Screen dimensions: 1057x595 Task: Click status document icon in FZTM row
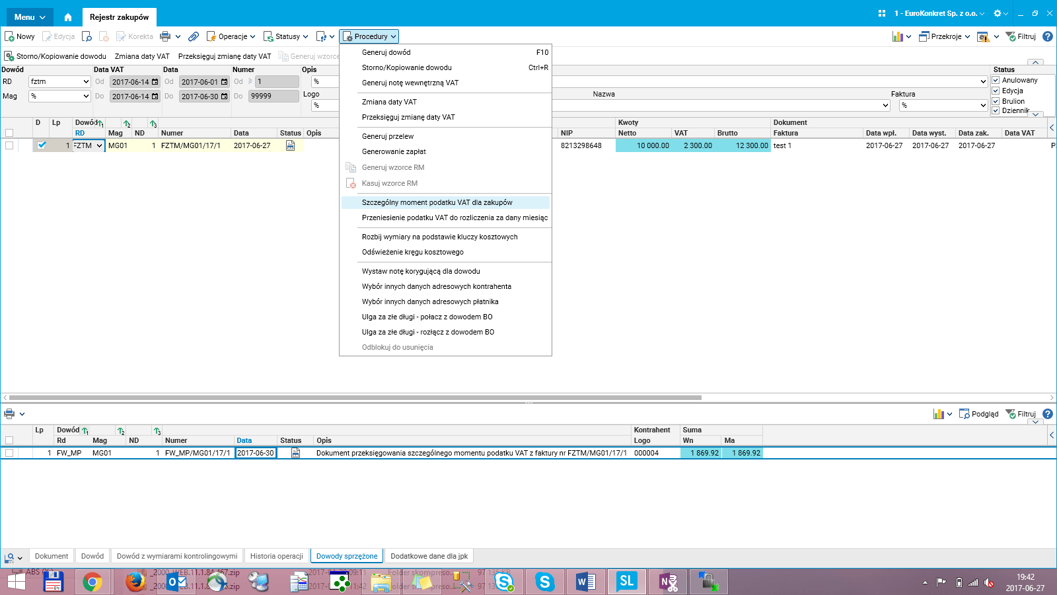tap(290, 145)
